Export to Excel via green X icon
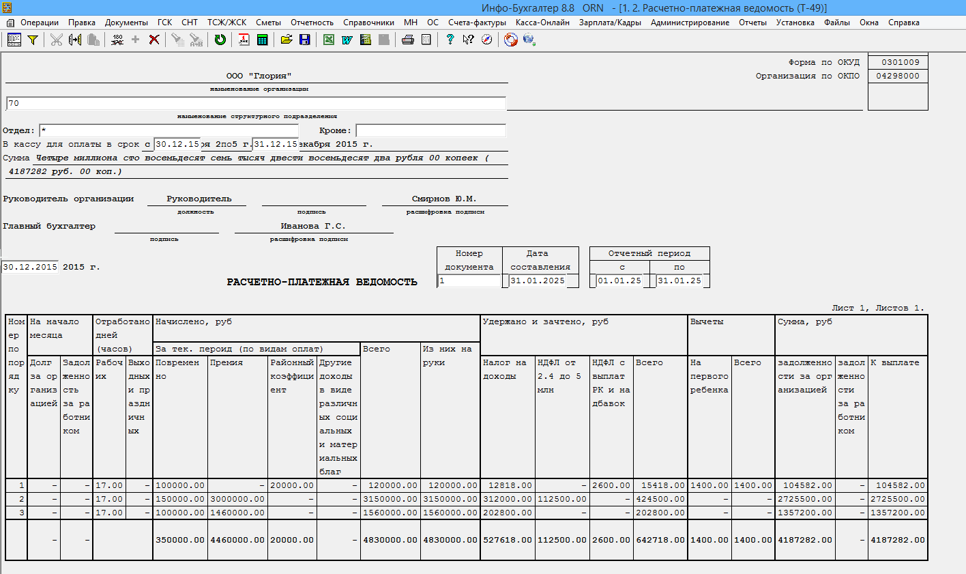Viewport: 966px width, 574px height. click(x=329, y=40)
